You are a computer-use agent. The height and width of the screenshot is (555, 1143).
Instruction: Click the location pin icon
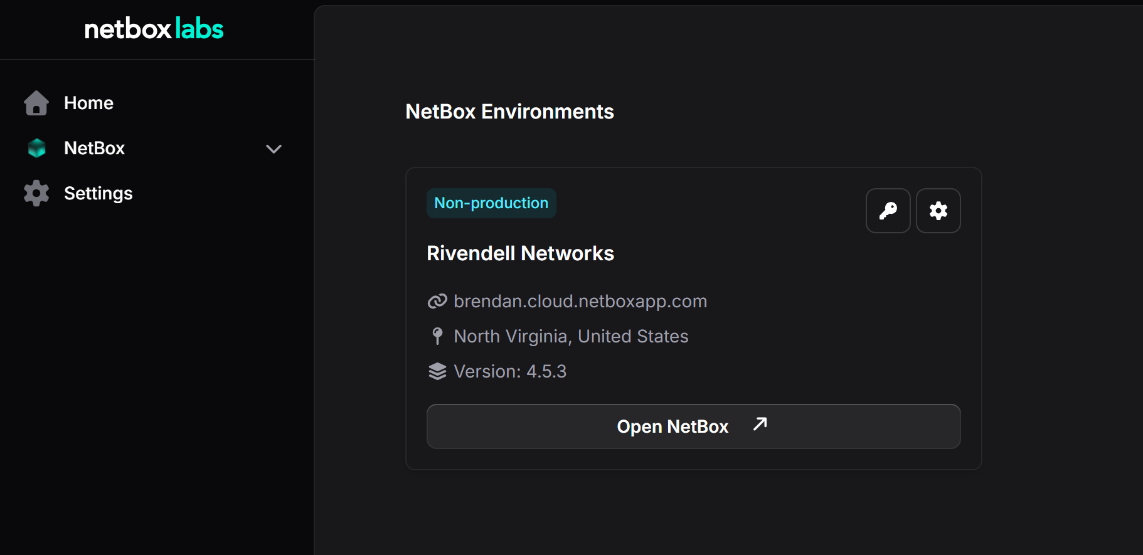pos(437,336)
